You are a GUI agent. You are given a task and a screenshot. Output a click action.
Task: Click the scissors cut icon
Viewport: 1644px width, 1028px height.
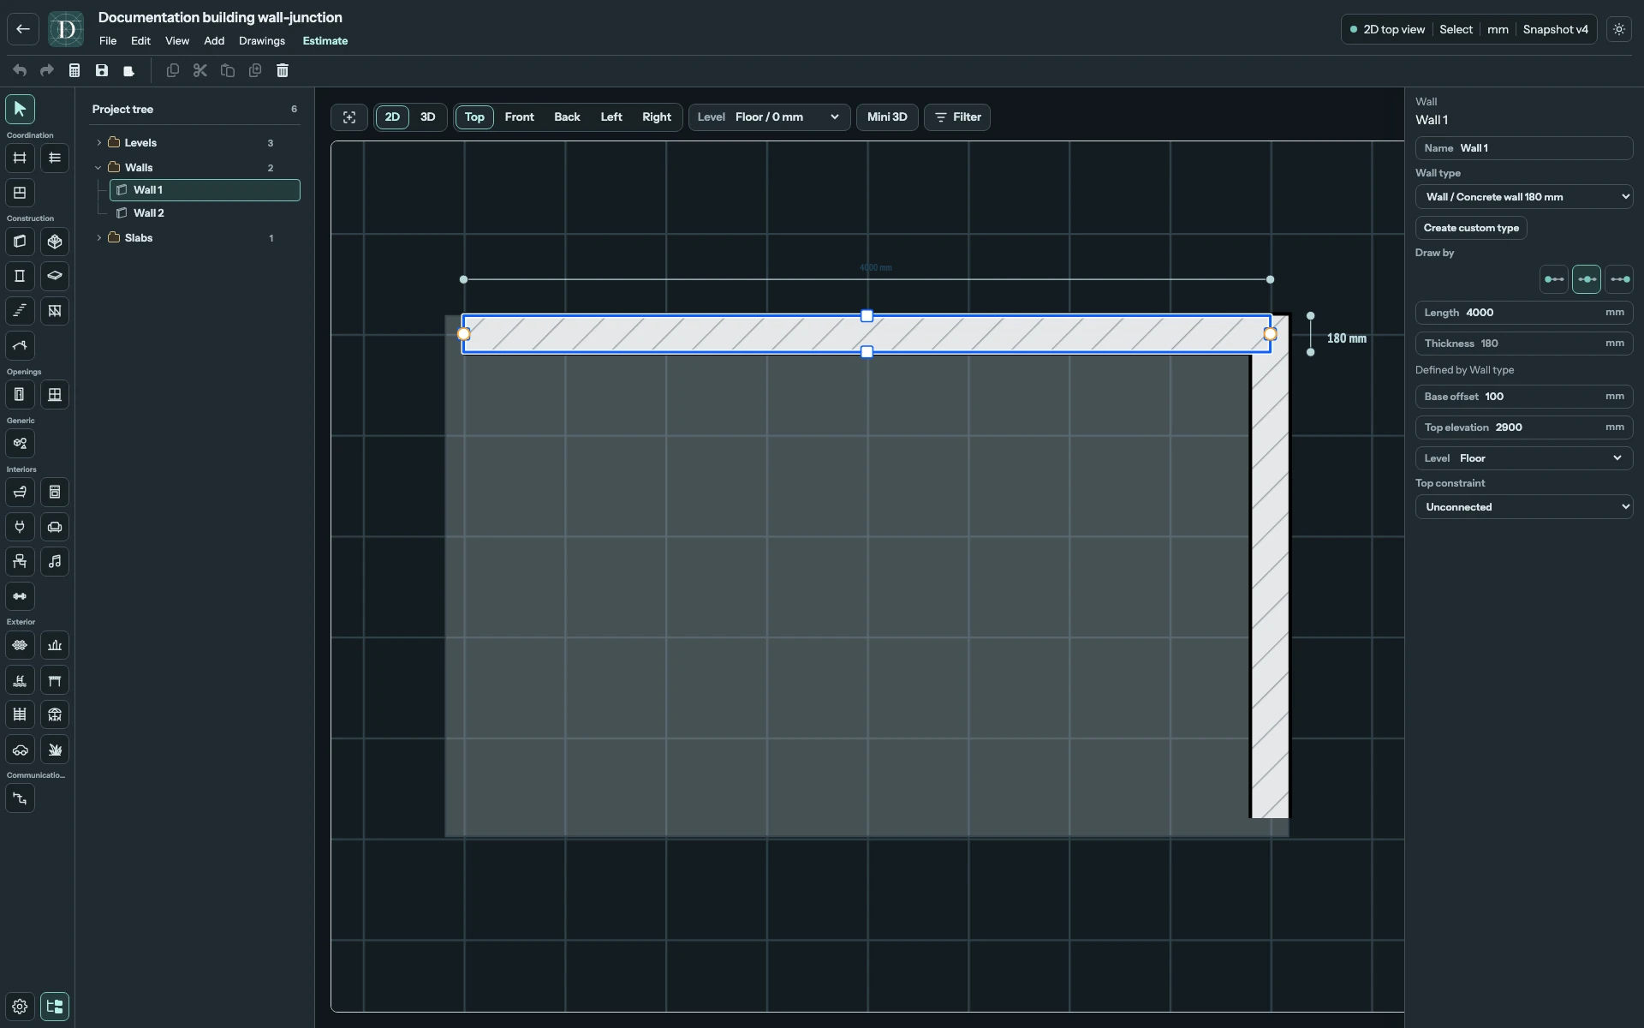pos(200,70)
